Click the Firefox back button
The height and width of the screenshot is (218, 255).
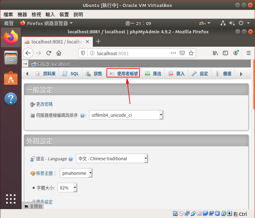point(28,53)
